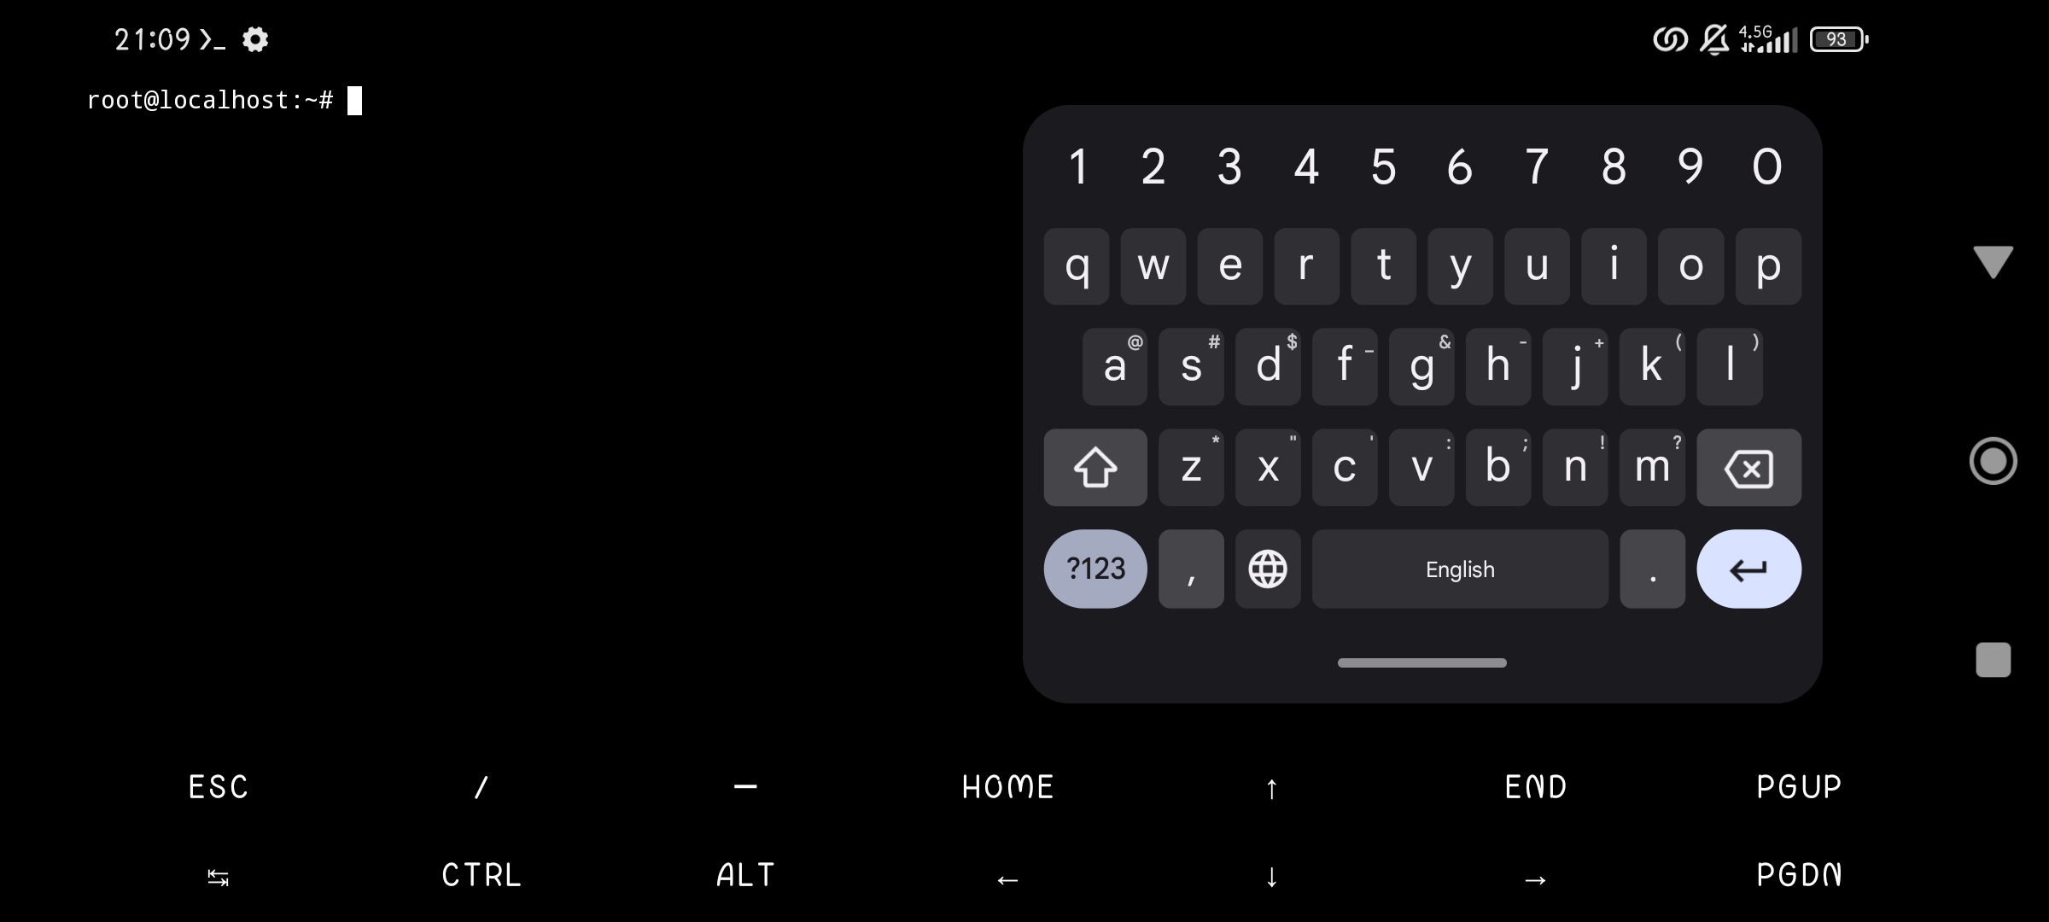
Task: Toggle the record input button
Action: click(x=1993, y=461)
